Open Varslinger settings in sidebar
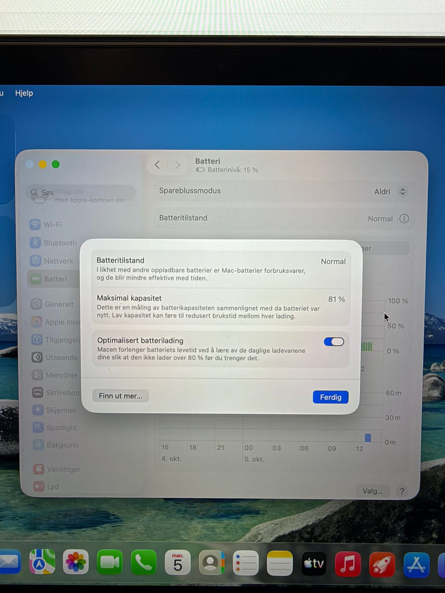Viewport: 445px width, 593px height. click(x=57, y=469)
